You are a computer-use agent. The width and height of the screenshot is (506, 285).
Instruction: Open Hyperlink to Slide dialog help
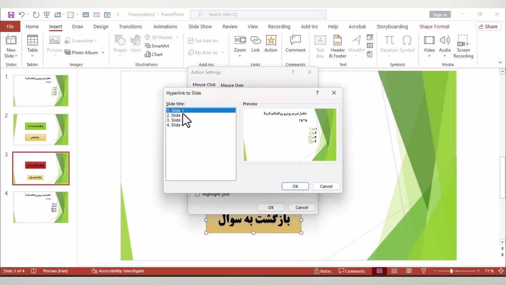click(317, 93)
